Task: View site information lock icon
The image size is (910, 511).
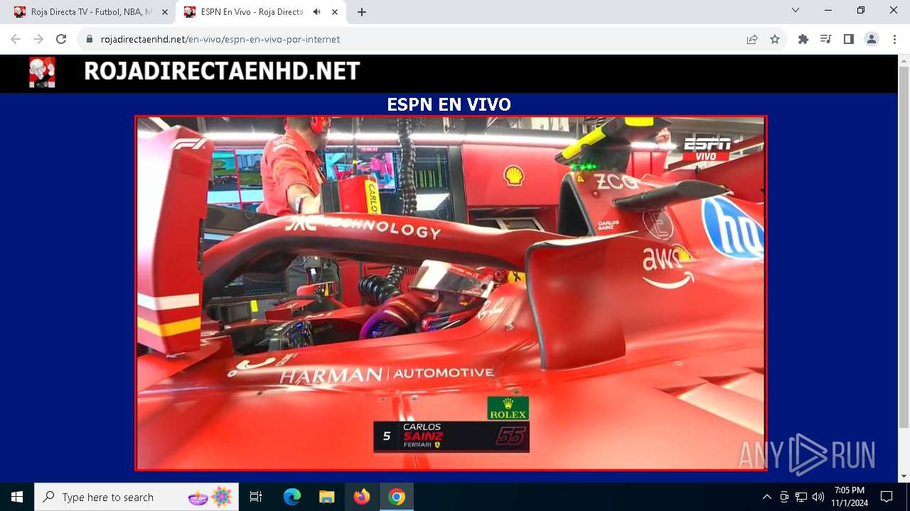Action: [90, 39]
